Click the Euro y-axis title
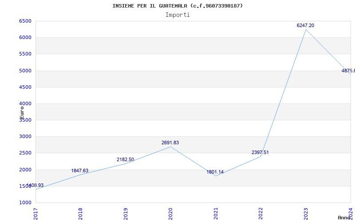 tap(22, 113)
